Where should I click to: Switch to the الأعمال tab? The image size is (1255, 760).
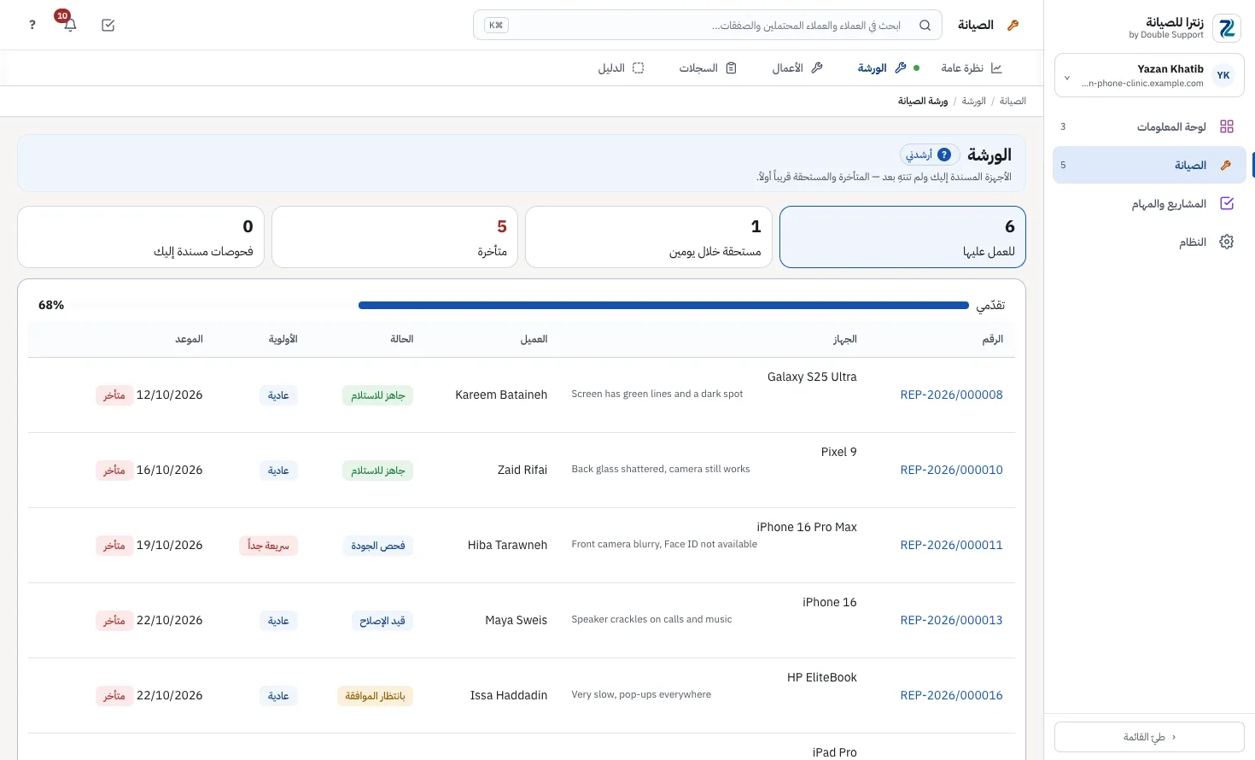coord(797,67)
